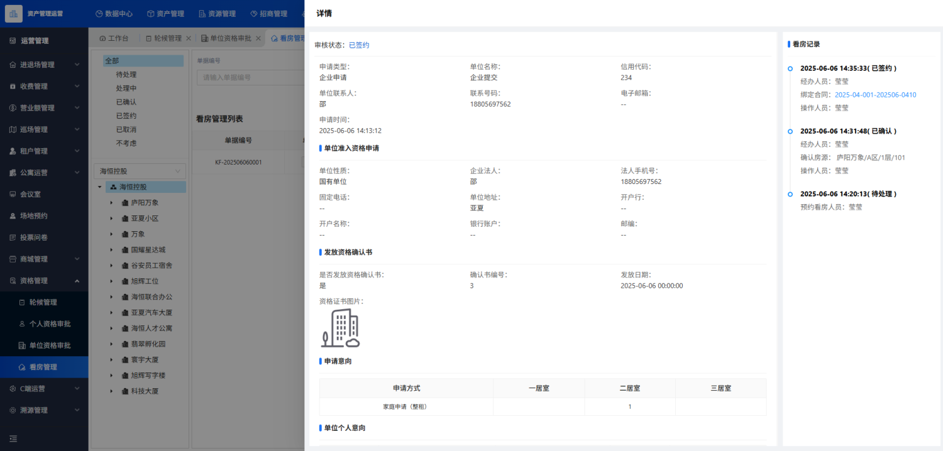The width and height of the screenshot is (943, 451).
Task: Select the 全部 status filter
Action: [x=143, y=61]
